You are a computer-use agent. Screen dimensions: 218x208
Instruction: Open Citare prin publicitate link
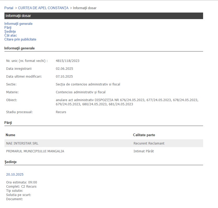coord(20,39)
